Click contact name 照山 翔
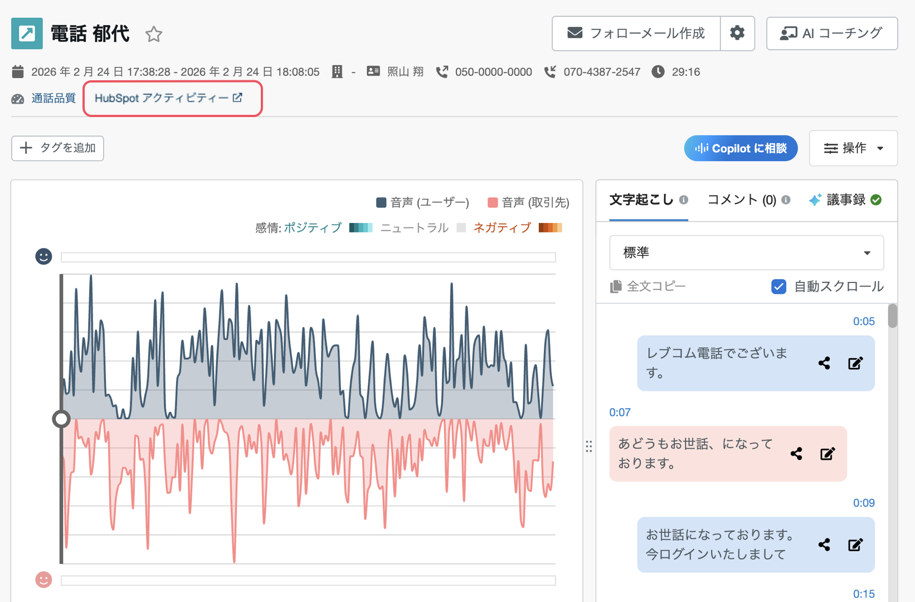 coord(405,71)
